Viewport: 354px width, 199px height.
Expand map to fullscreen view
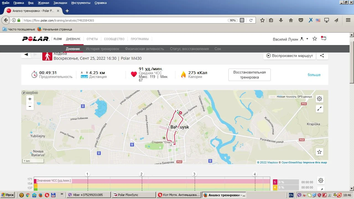(x=319, y=109)
